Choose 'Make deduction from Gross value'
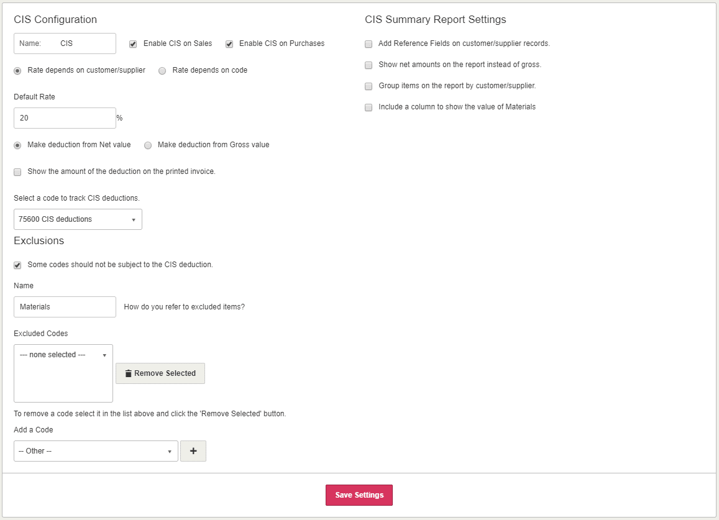 tap(148, 145)
